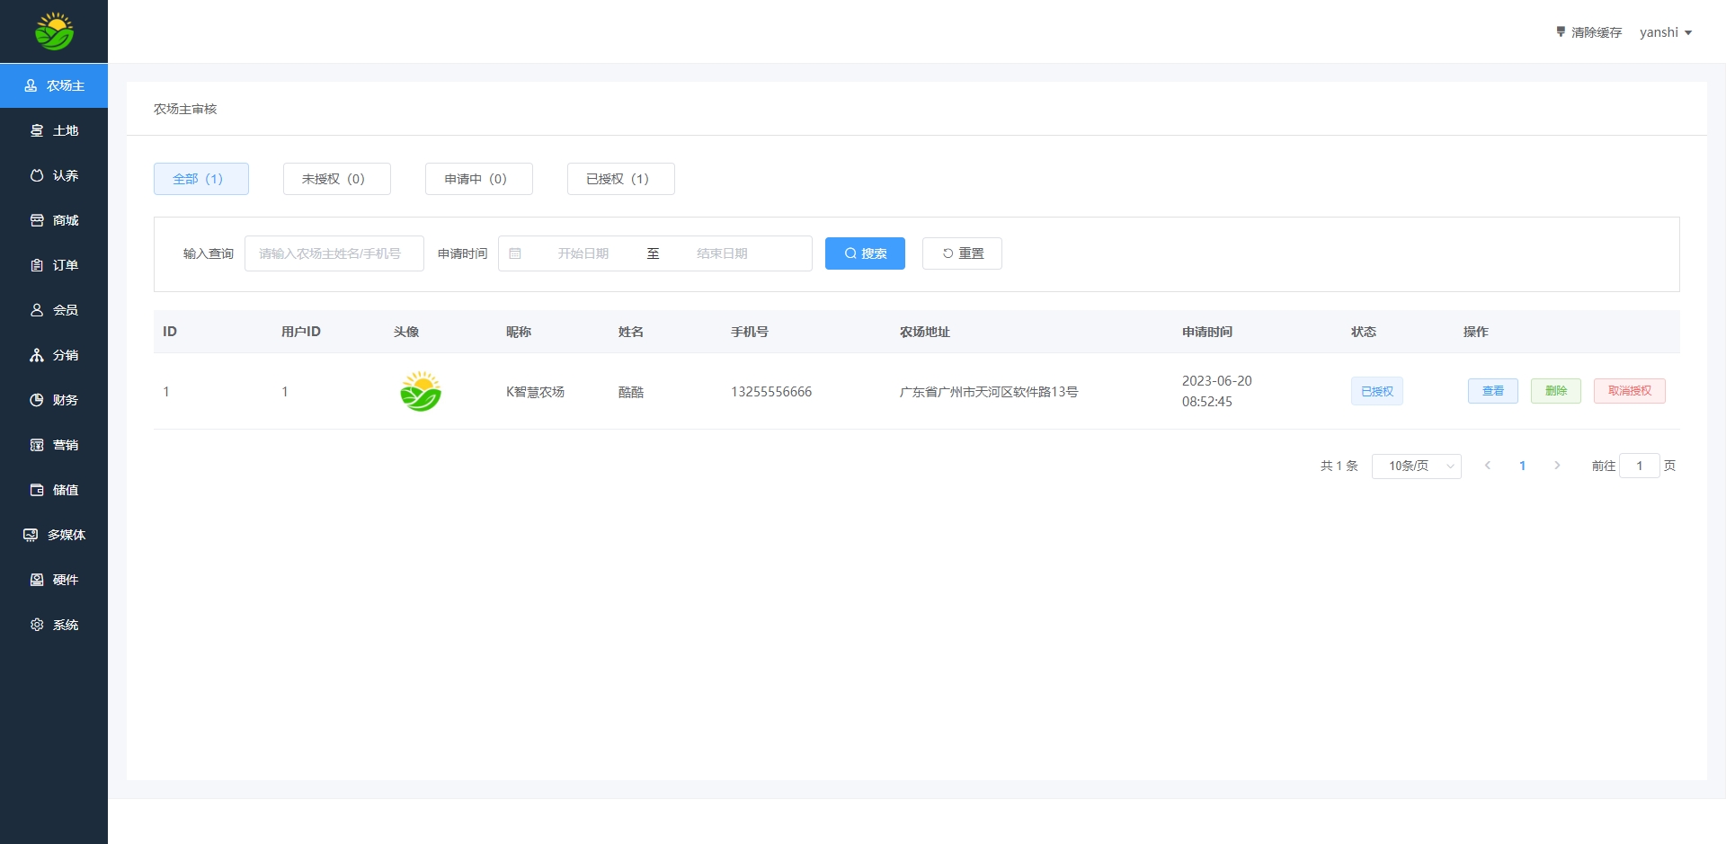Screen dimensions: 1726x844
Task: Click the 取消授权 button in row
Action: coord(1629,391)
